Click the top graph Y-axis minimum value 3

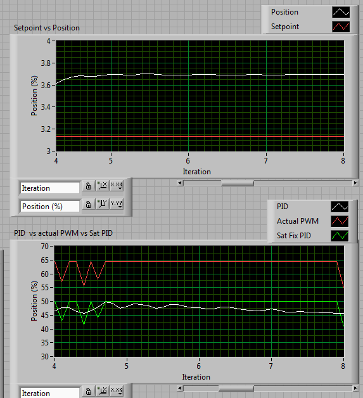click(x=48, y=151)
